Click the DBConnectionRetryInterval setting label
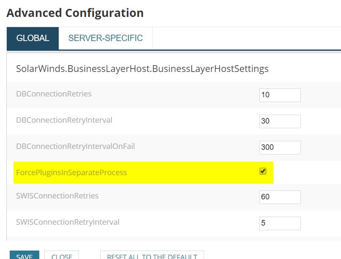The image size is (341, 259). tap(64, 120)
